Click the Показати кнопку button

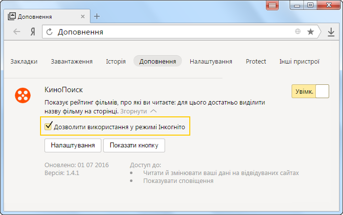[134, 145]
